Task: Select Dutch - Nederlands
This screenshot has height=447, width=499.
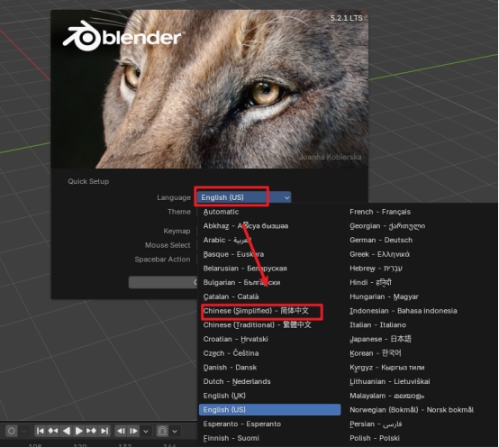Action: [269, 381]
